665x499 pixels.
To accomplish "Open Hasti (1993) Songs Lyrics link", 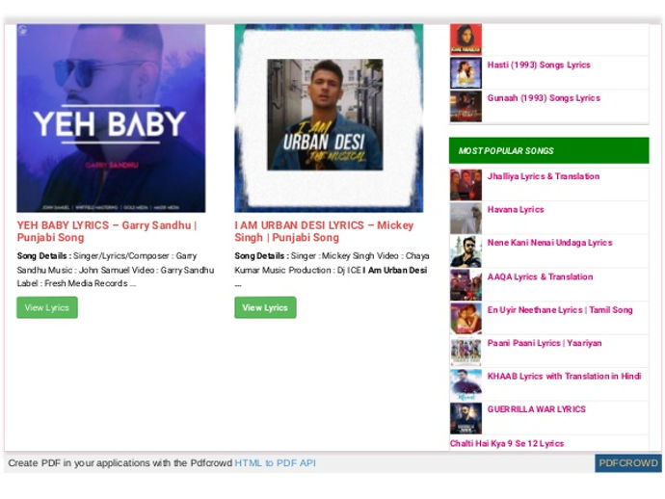I will point(539,65).
